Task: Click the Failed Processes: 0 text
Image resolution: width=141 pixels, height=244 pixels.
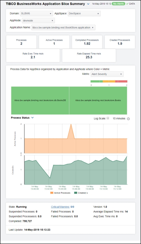Action: (62, 212)
